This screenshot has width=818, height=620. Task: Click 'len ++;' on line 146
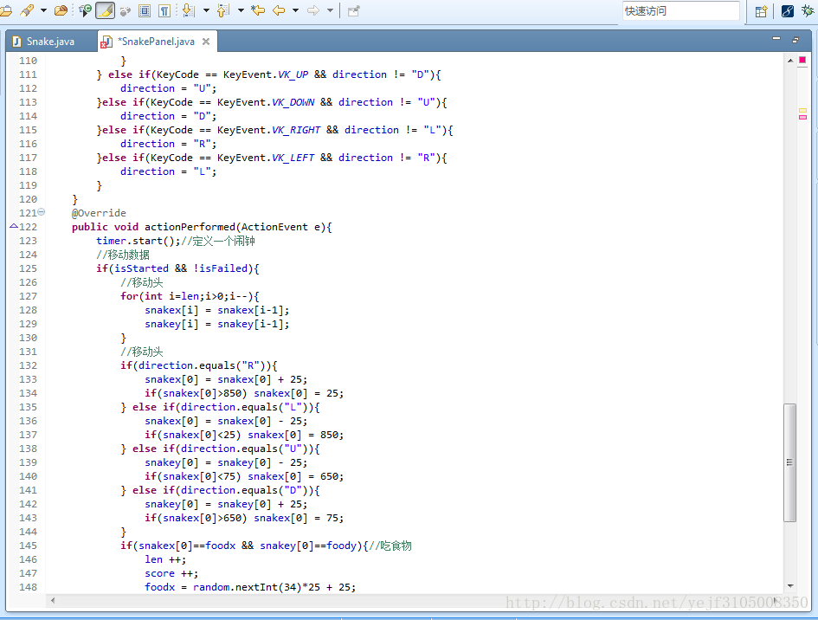pyautogui.click(x=165, y=559)
